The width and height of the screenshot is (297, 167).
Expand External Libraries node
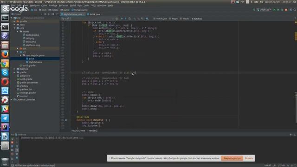pos(11,99)
